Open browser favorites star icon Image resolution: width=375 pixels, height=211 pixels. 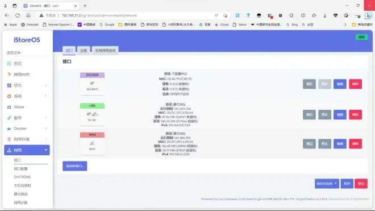[x=314, y=15]
